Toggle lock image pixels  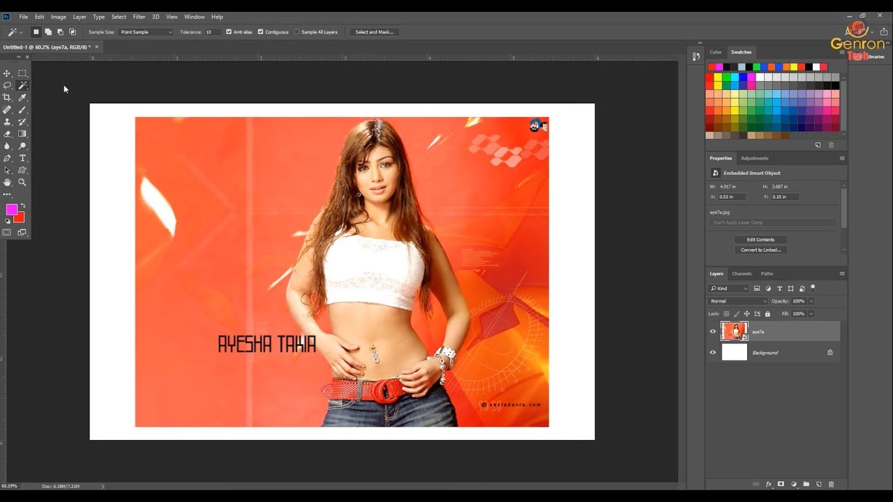(736, 314)
